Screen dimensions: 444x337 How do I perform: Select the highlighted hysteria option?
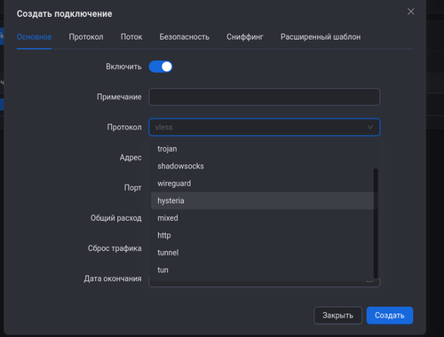coord(262,200)
